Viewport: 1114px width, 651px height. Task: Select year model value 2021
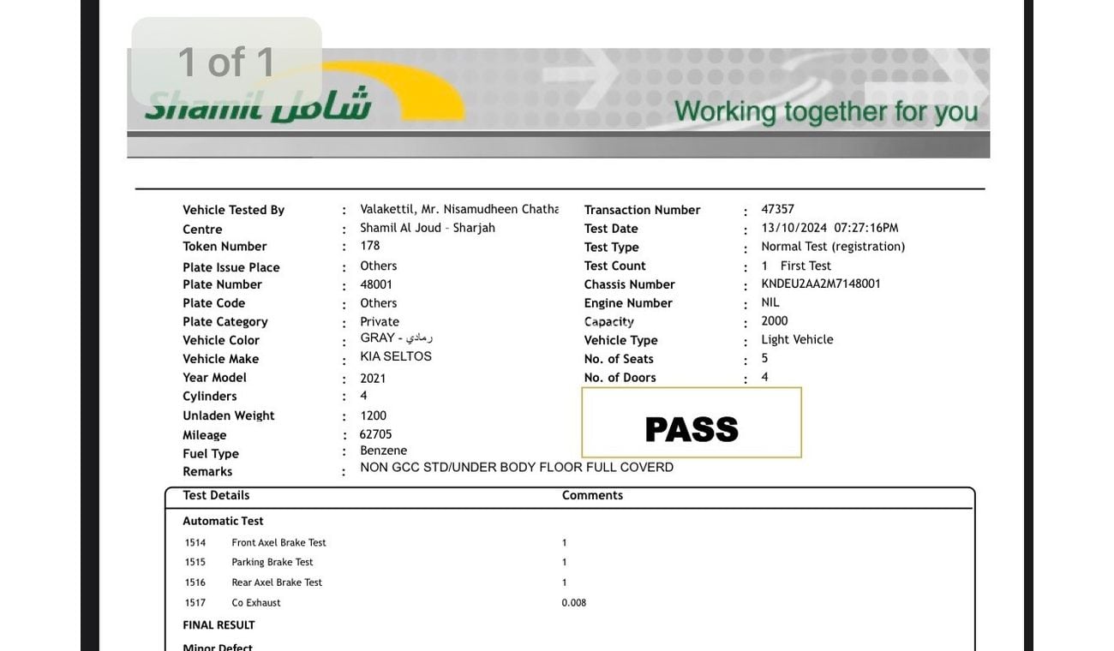[x=373, y=378]
